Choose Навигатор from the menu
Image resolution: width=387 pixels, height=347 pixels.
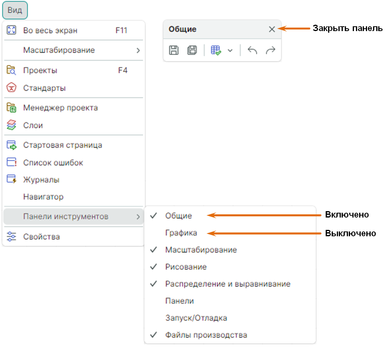43,197
